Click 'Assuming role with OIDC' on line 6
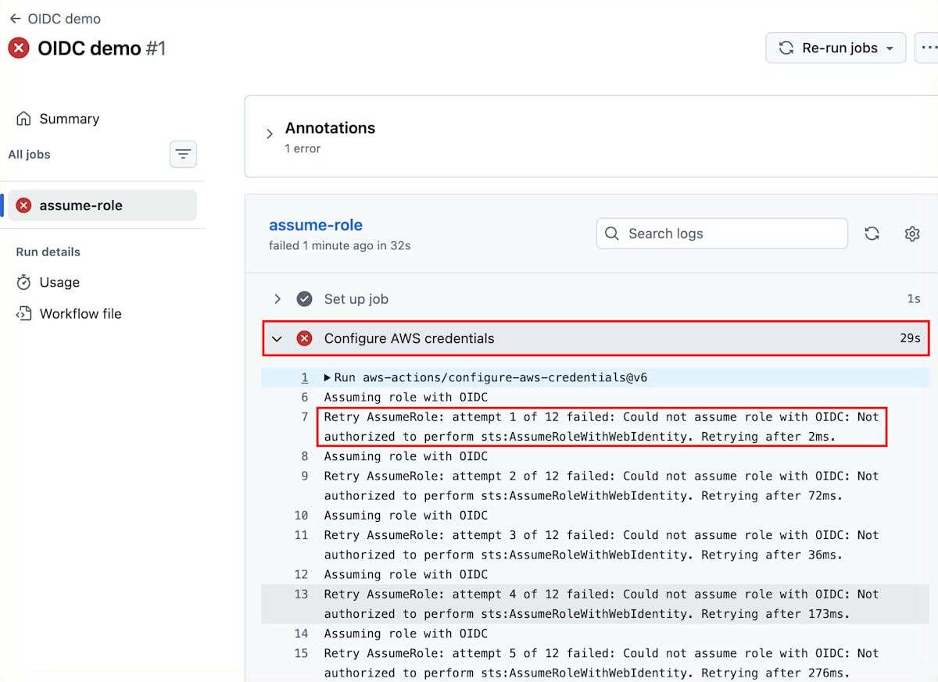Screen dimensions: 938x682 tap(406, 398)
